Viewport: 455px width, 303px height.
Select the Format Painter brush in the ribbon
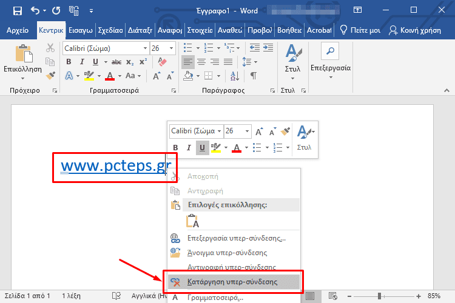pos(50,75)
